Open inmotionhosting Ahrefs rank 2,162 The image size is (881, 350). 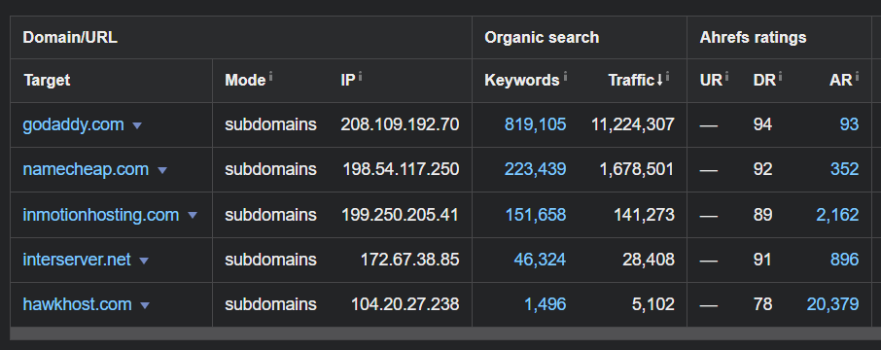tap(837, 215)
